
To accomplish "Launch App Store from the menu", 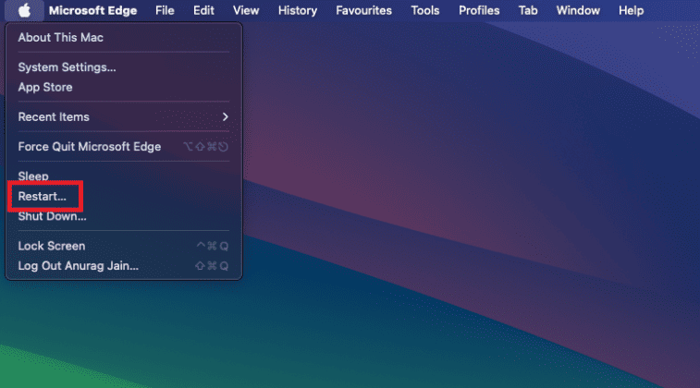I will [45, 87].
